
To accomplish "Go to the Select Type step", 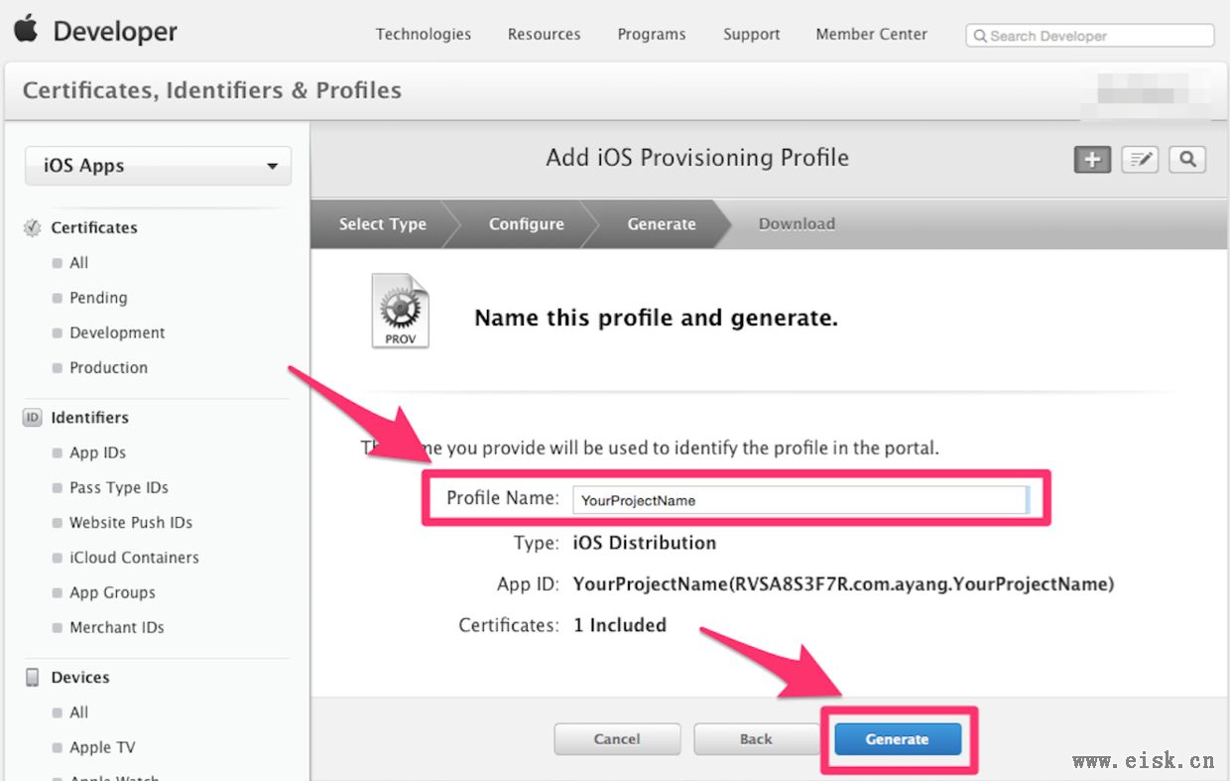I will 382,224.
